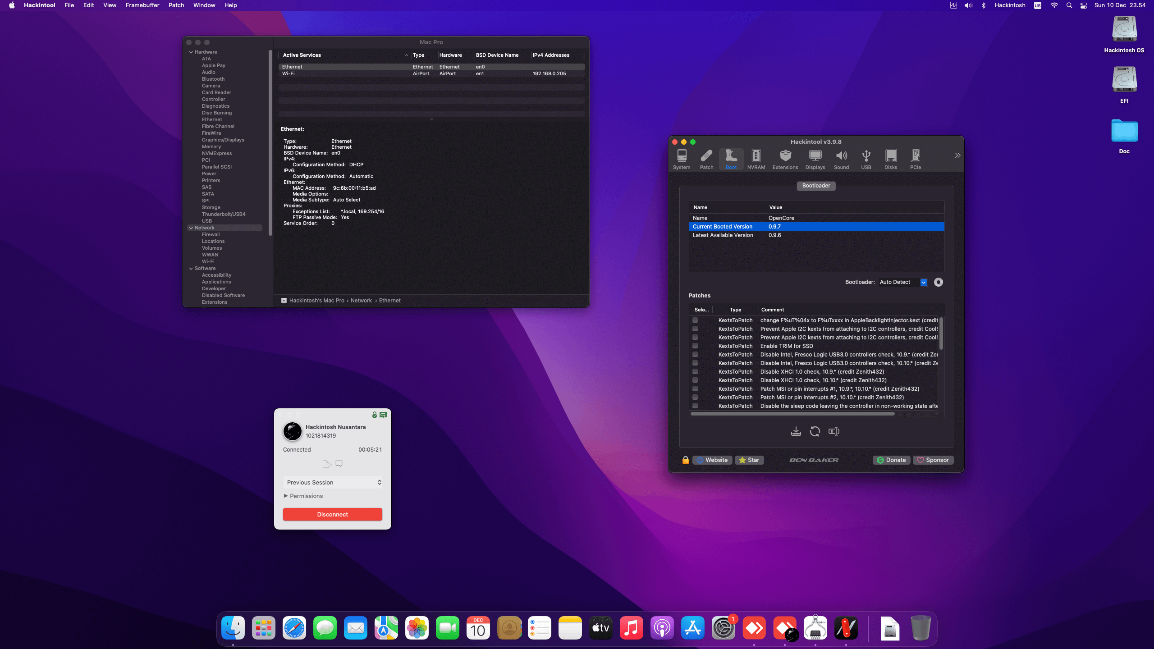1154x649 pixels.
Task: Open the NVRAM tab in Hackintool
Action: (756, 159)
